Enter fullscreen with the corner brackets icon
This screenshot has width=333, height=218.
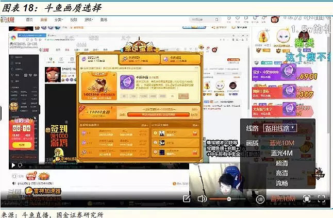click(321, 199)
